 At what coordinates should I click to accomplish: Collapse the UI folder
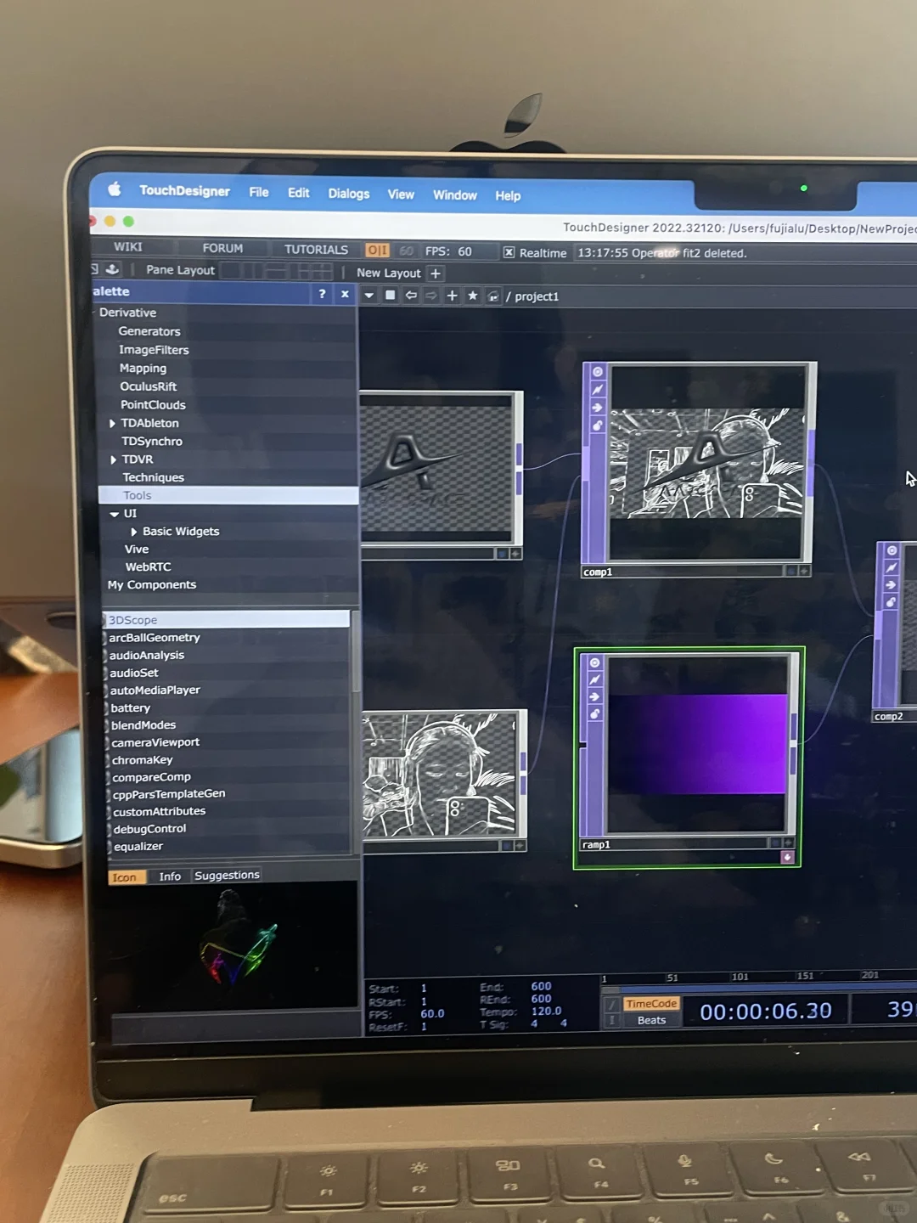click(115, 514)
